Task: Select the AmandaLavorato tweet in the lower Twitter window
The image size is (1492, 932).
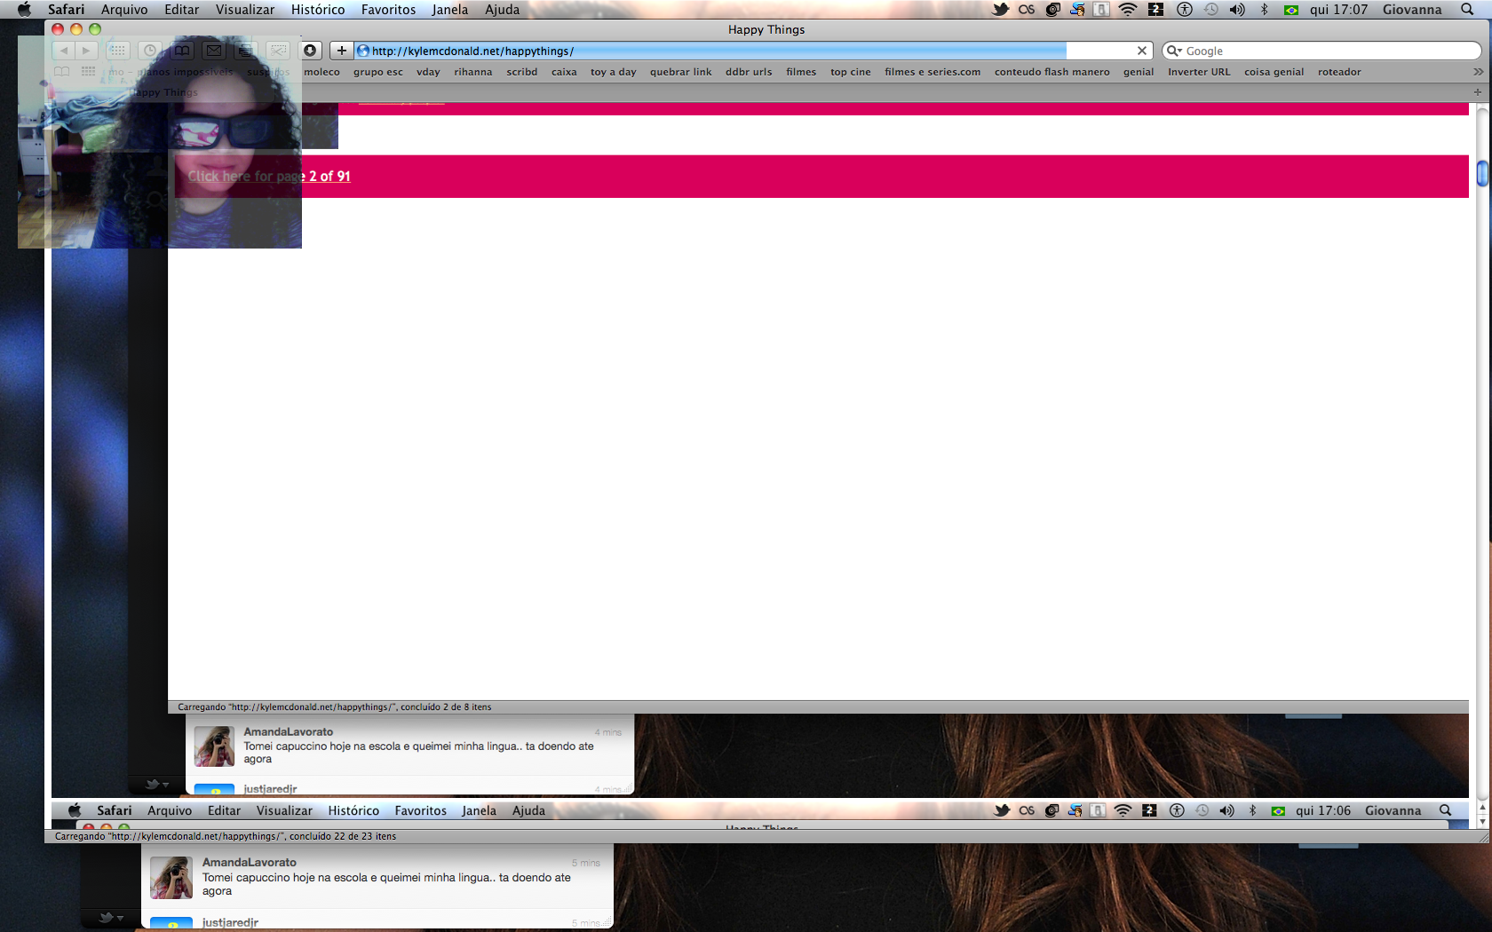Action: coord(377,877)
